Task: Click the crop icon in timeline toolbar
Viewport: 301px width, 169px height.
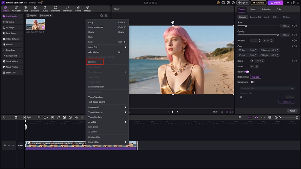Action: [x=58, y=117]
